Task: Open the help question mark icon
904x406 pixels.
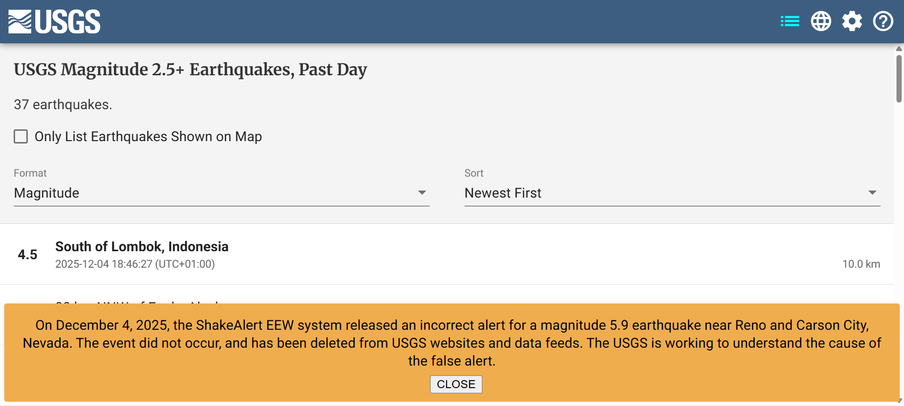Action: 883,22
